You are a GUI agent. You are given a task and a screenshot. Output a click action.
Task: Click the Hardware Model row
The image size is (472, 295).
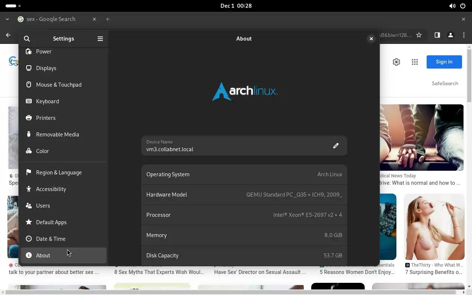coord(244,195)
